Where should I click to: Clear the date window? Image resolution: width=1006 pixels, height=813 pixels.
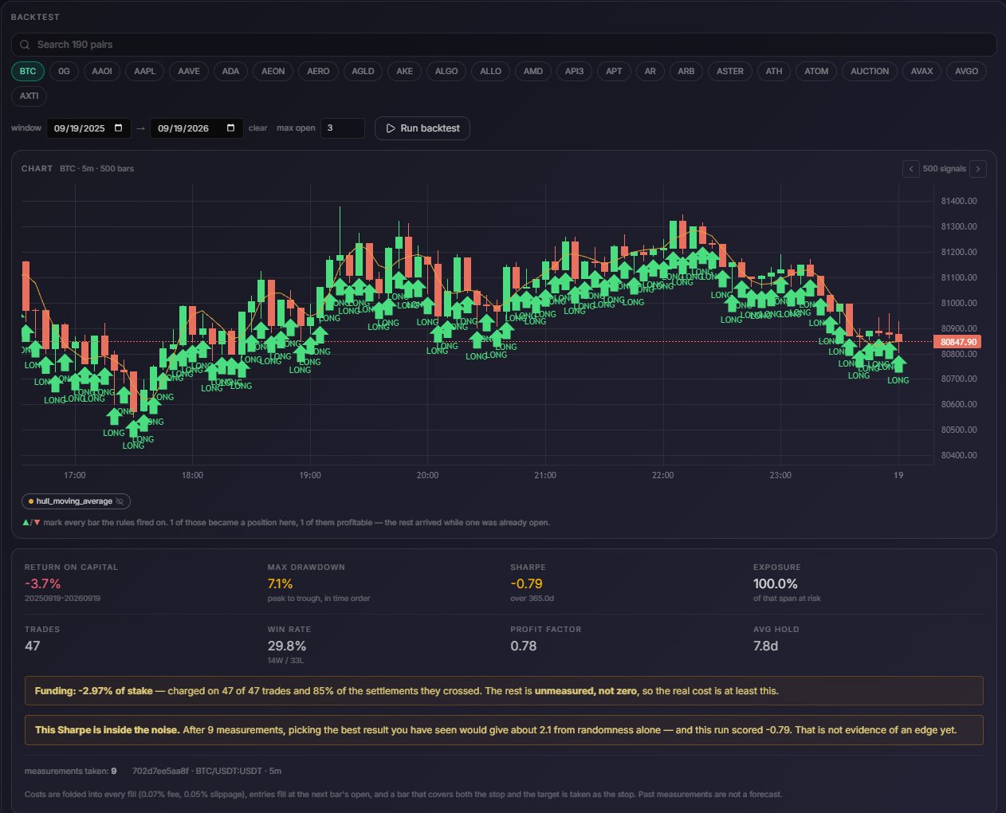[257, 128]
